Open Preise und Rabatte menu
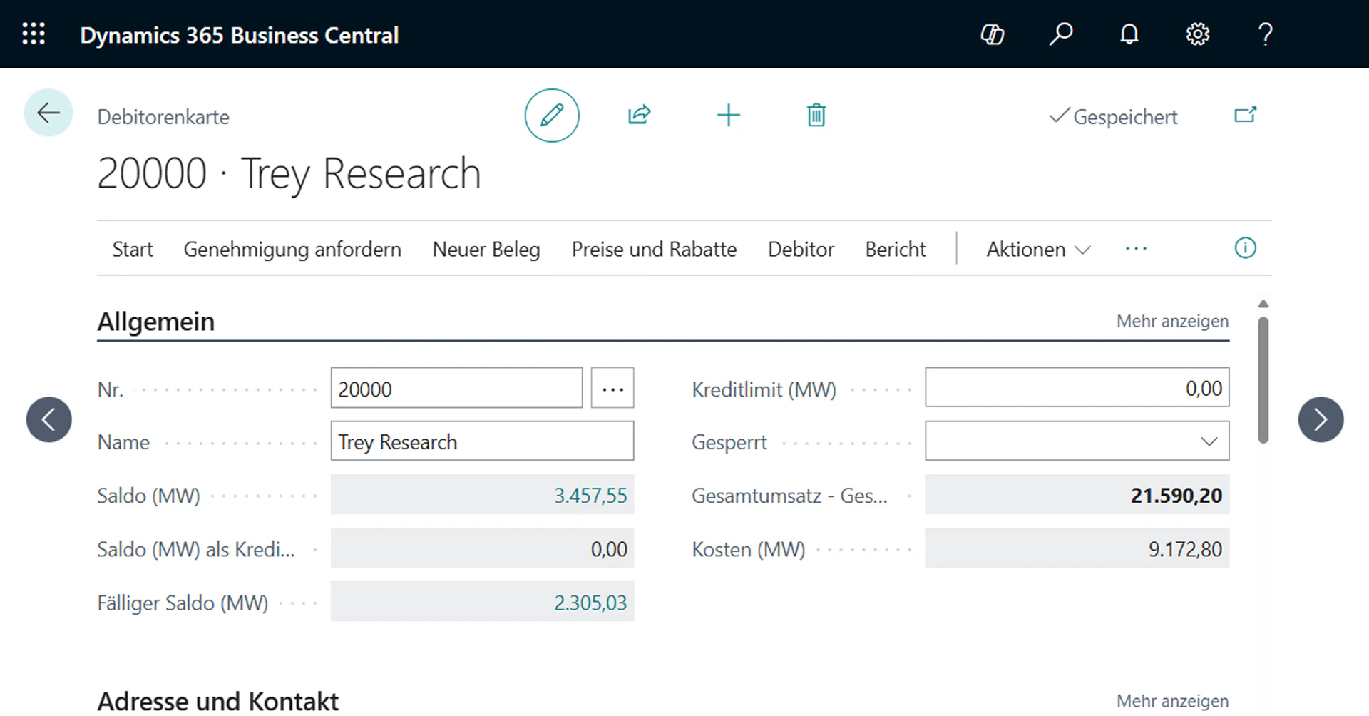Image resolution: width=1369 pixels, height=716 pixels. (654, 249)
